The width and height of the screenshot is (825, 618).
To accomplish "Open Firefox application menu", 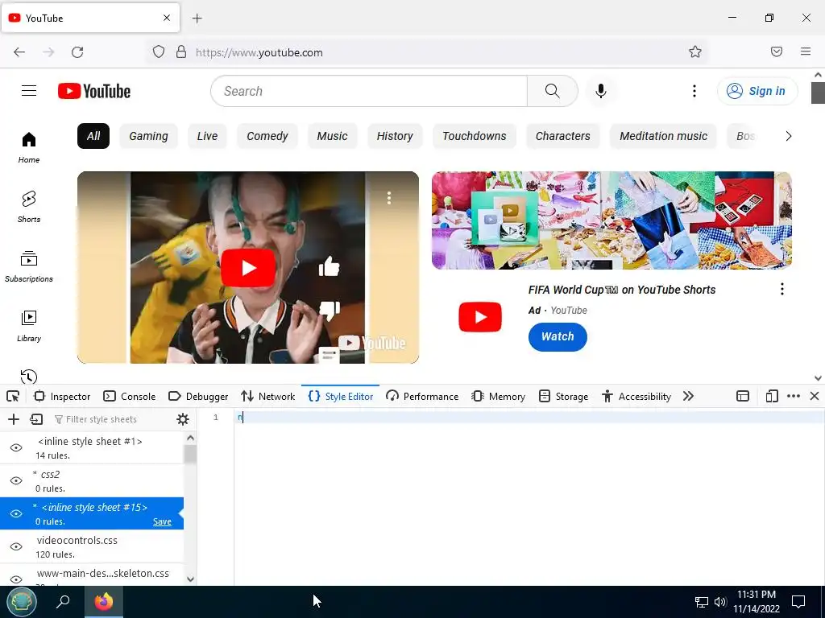I will [x=806, y=51].
